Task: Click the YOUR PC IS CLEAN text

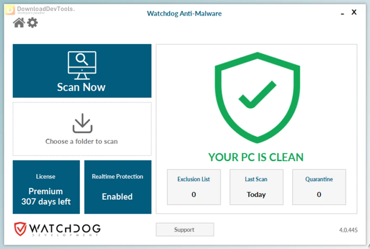Action: click(256, 157)
